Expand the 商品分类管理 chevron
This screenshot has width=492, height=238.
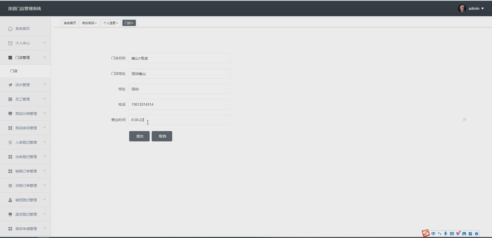click(x=45, y=113)
